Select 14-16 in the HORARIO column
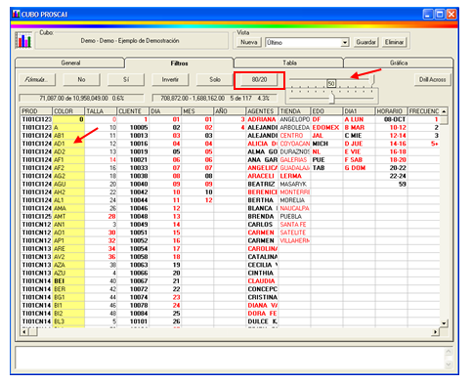The width and height of the screenshot is (472, 383). tap(391, 144)
